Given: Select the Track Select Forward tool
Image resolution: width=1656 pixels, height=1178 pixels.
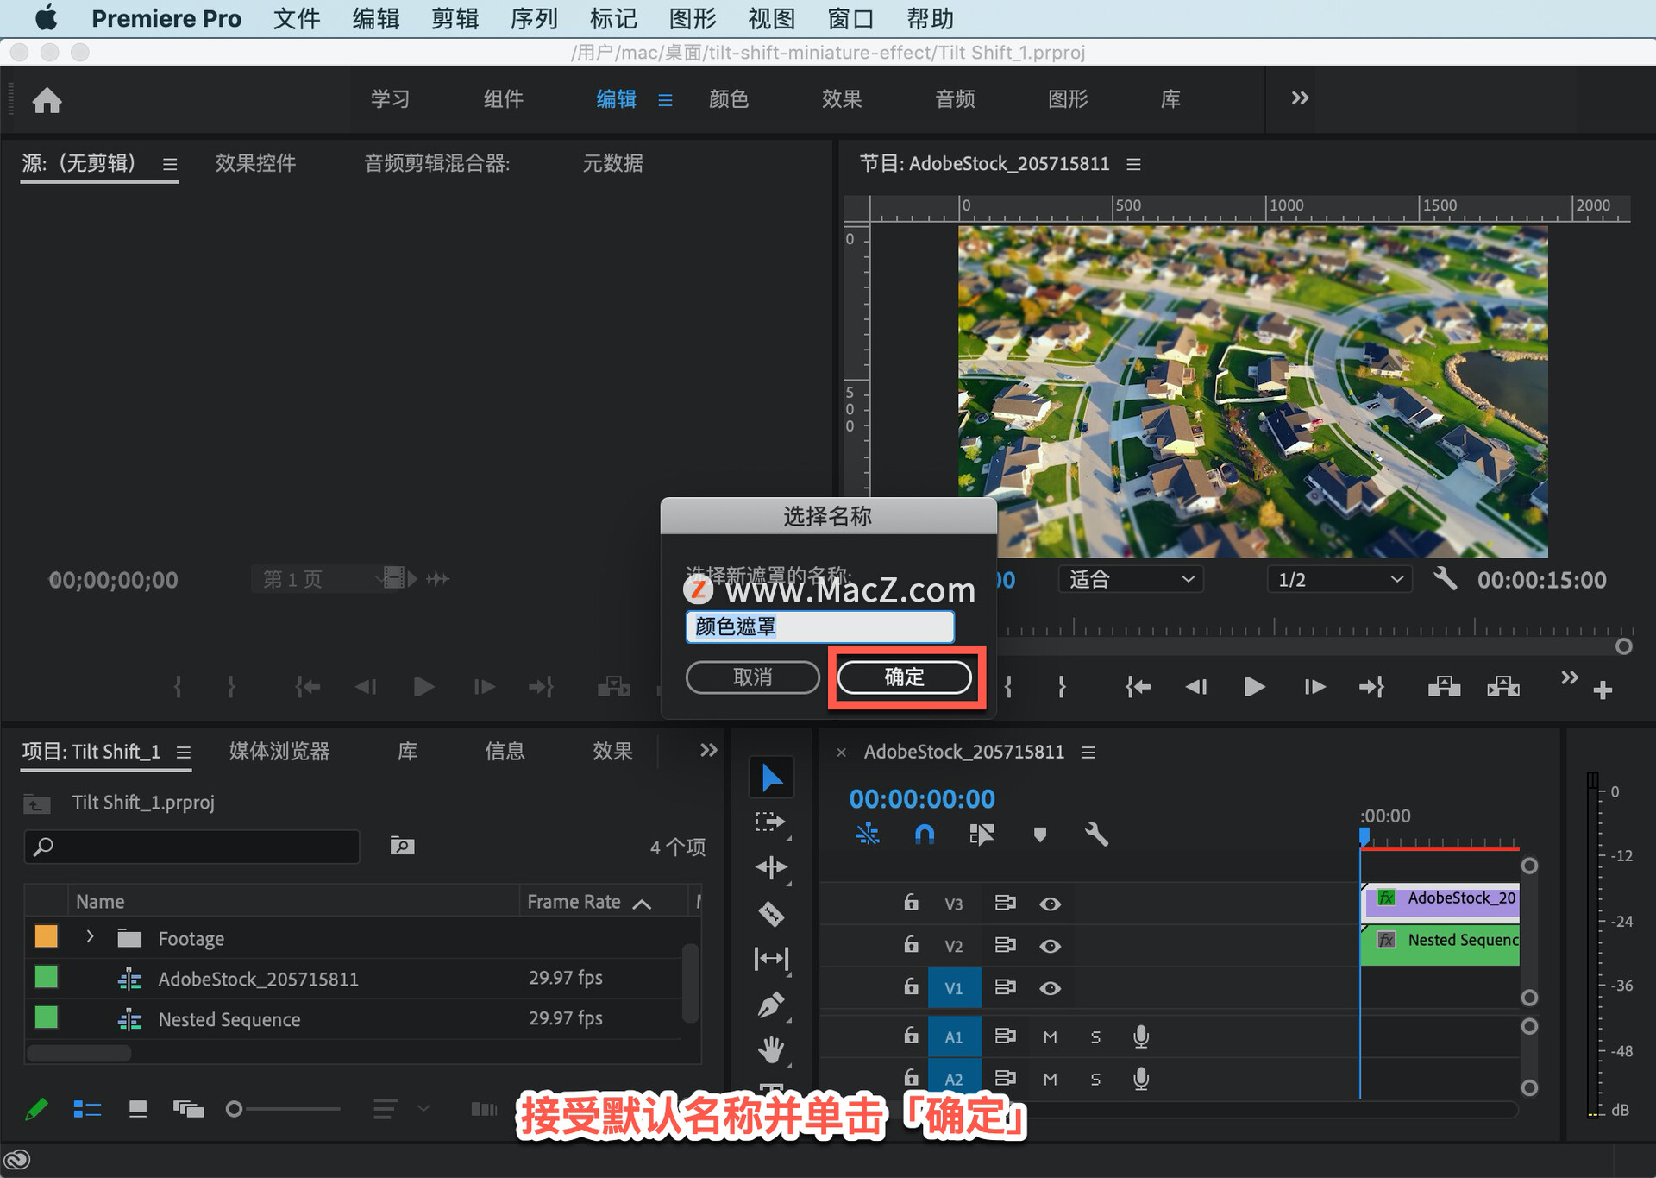Looking at the screenshot, I should coord(771,822).
